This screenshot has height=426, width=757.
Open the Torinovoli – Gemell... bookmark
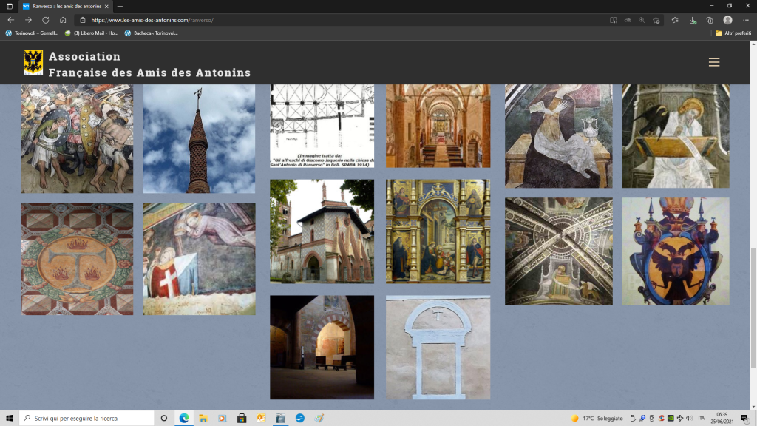pos(32,33)
